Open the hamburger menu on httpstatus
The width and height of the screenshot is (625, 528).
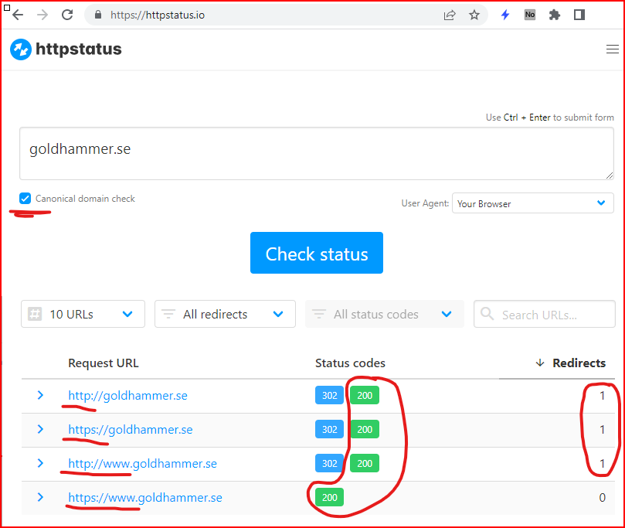pyautogui.click(x=612, y=49)
